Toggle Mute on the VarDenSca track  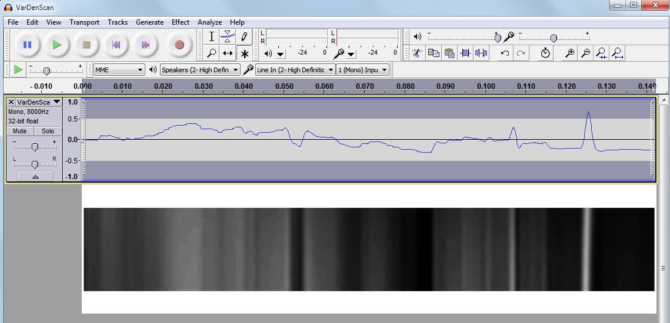pyautogui.click(x=21, y=131)
